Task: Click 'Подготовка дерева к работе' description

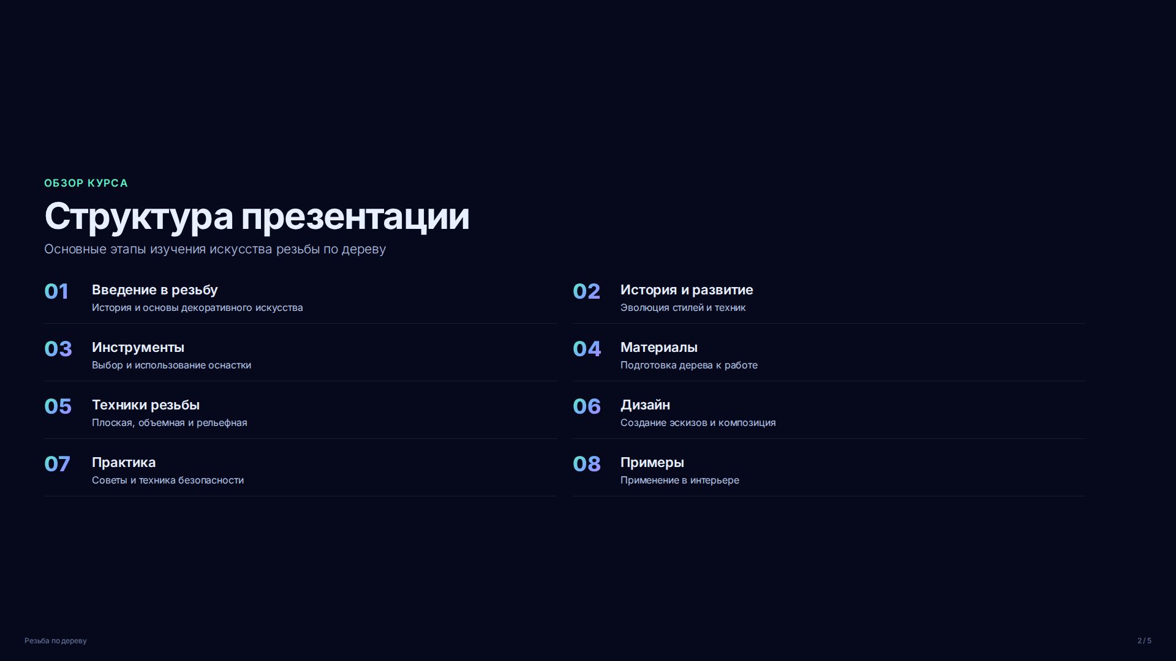Action: 689,365
